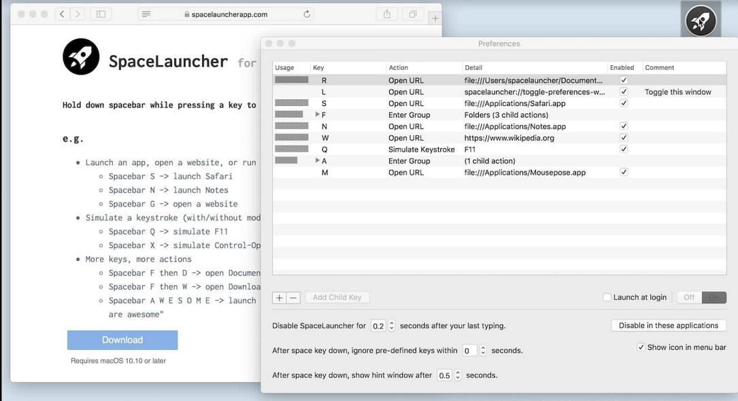The image size is (738, 401).
Task: Toggle Safari sidebar button
Action: click(x=101, y=14)
